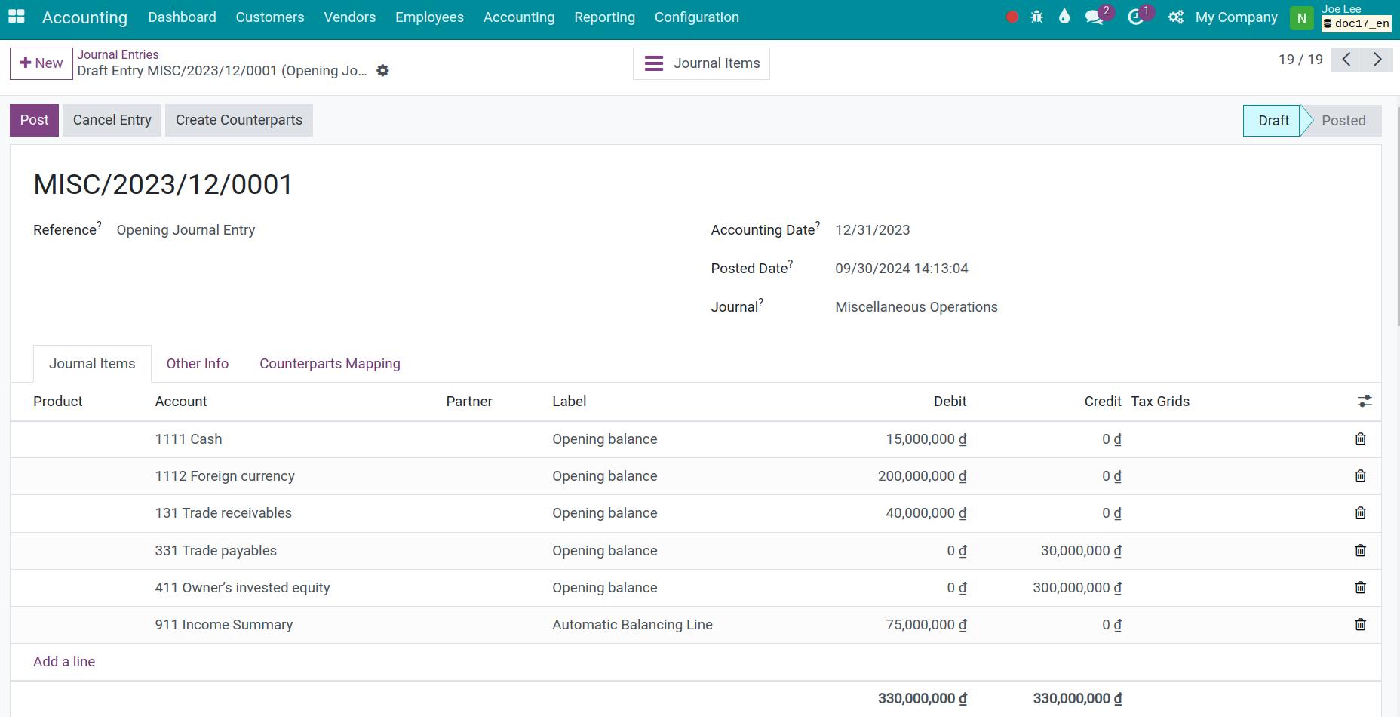The image size is (1400, 717).
Task: Click the Journal Items hamburger icon
Action: coord(654,63)
